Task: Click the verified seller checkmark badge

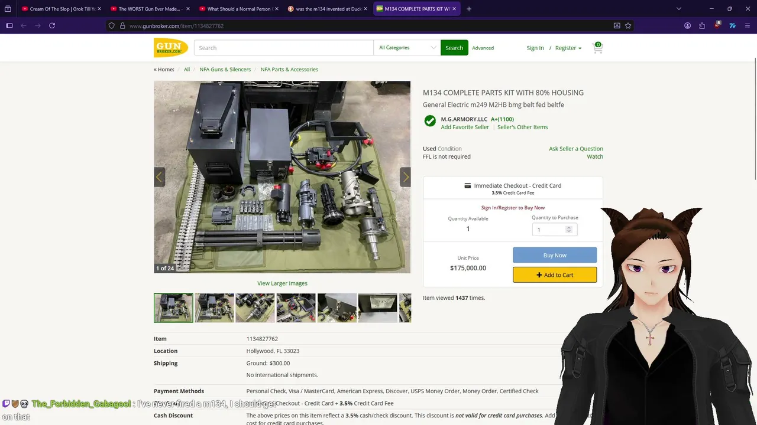Action: coord(430,121)
